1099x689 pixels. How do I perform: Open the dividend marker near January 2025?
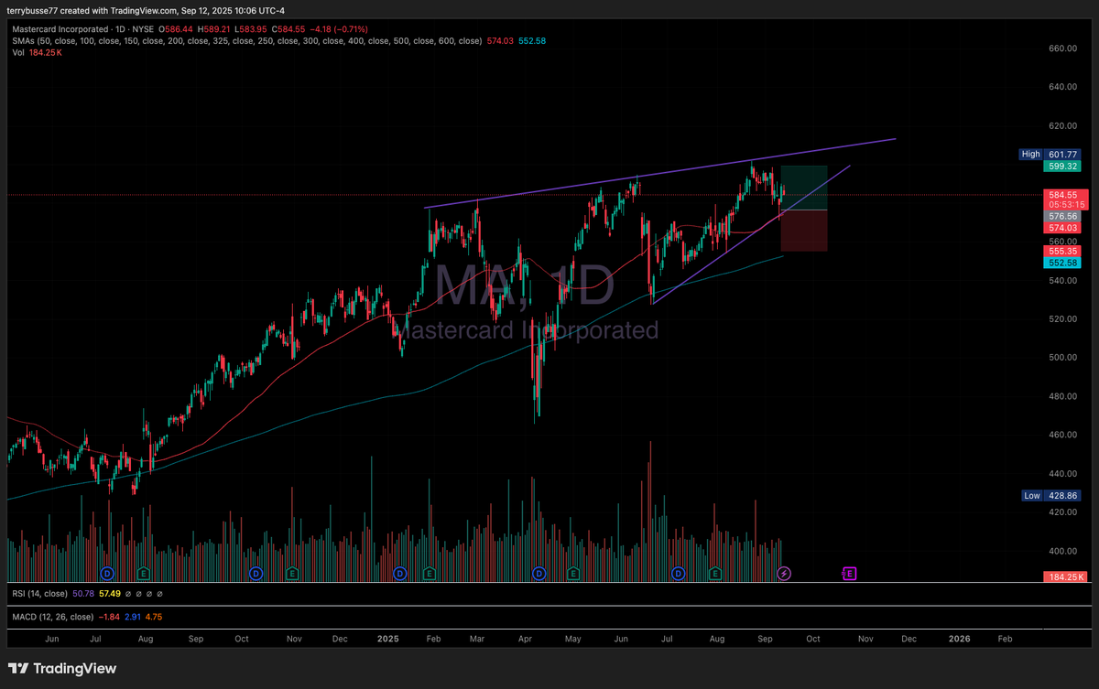[x=399, y=573]
